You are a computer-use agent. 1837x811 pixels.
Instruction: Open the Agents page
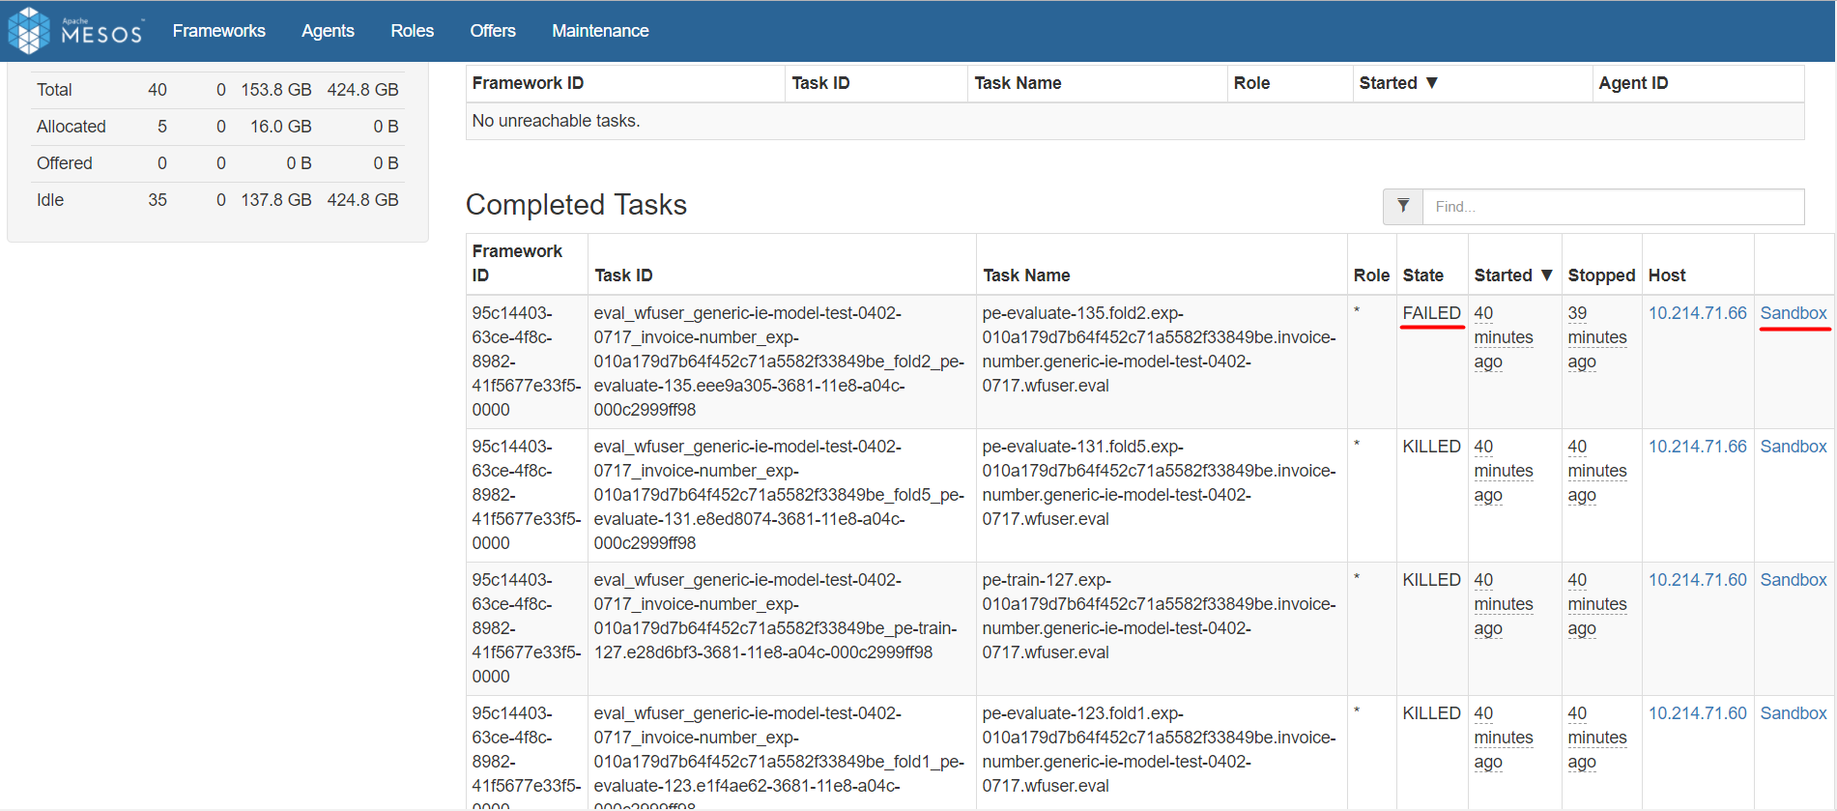tap(328, 31)
